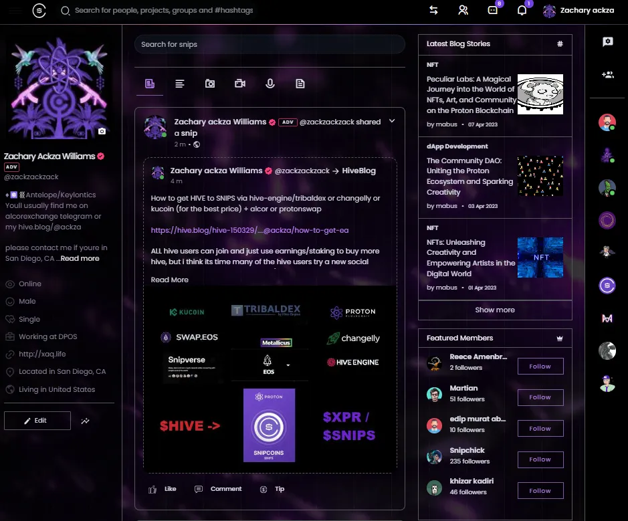This screenshot has width=628, height=521.
Task: Tip the shared snip post
Action: [272, 489]
